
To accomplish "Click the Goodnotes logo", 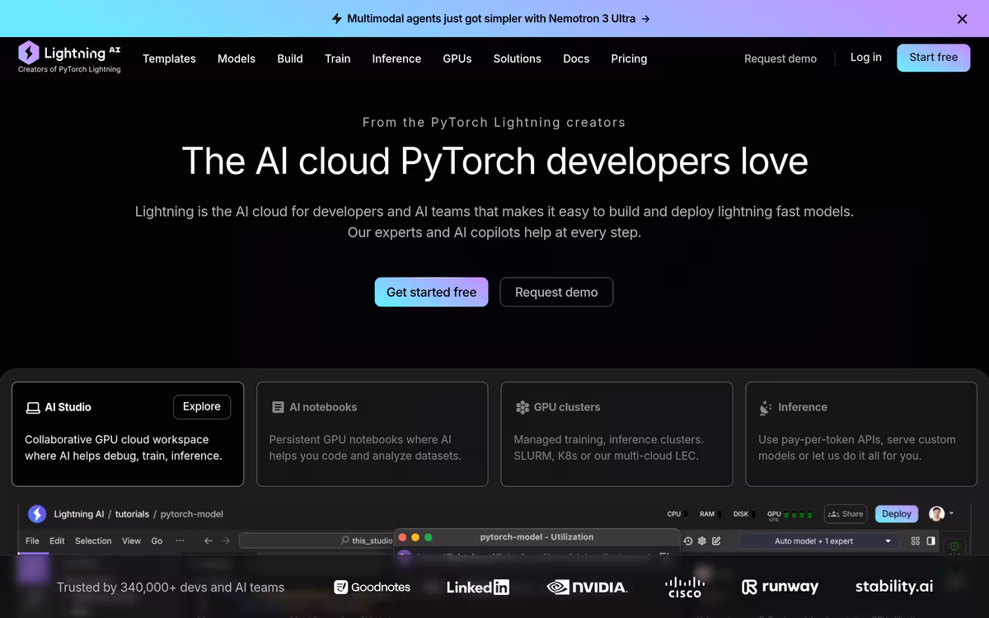I will [x=373, y=588].
